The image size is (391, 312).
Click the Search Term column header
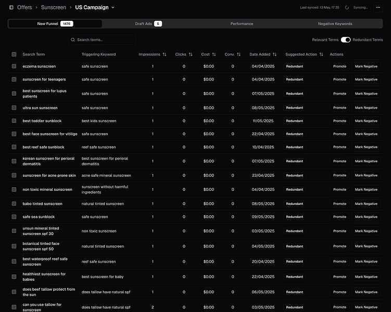click(34, 54)
